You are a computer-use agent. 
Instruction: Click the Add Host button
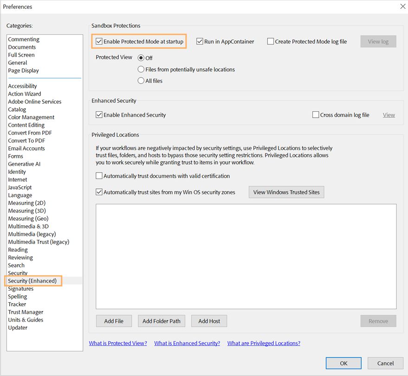(x=209, y=320)
